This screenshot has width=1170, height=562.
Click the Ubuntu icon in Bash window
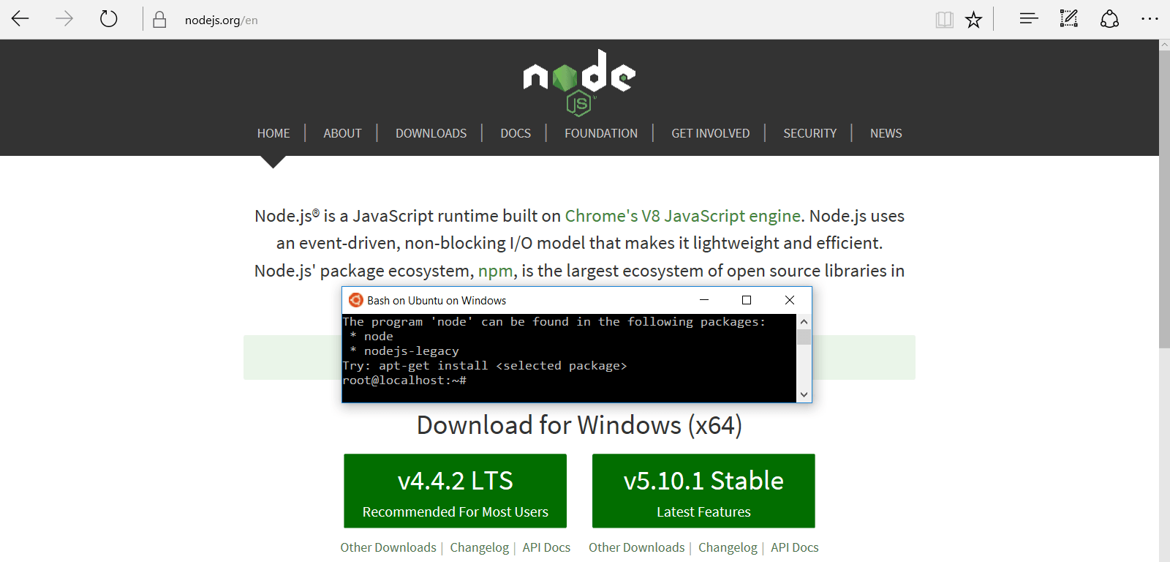coord(356,300)
